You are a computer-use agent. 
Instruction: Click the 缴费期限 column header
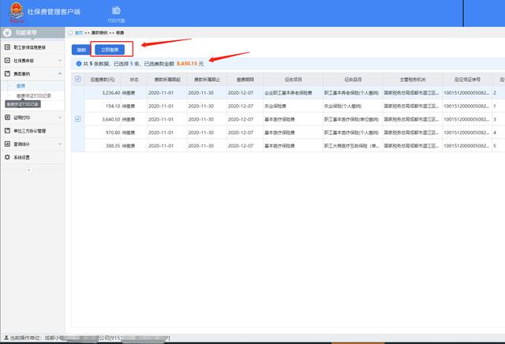coord(245,80)
